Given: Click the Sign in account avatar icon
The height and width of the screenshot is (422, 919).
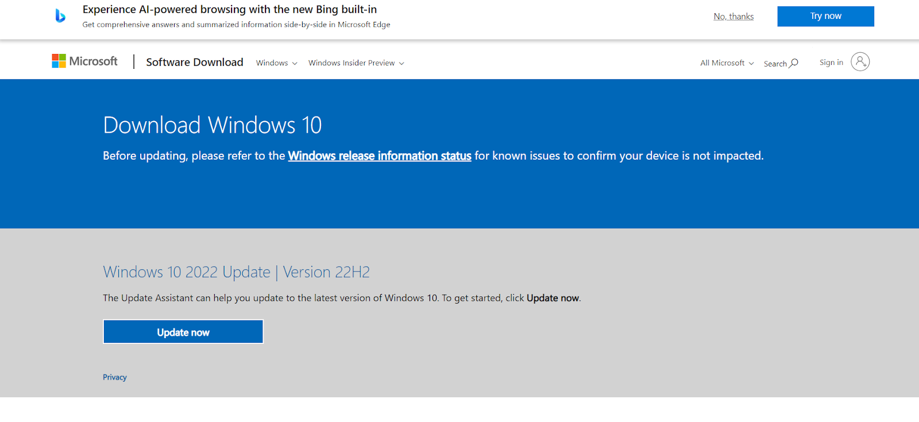Looking at the screenshot, I should (x=860, y=61).
